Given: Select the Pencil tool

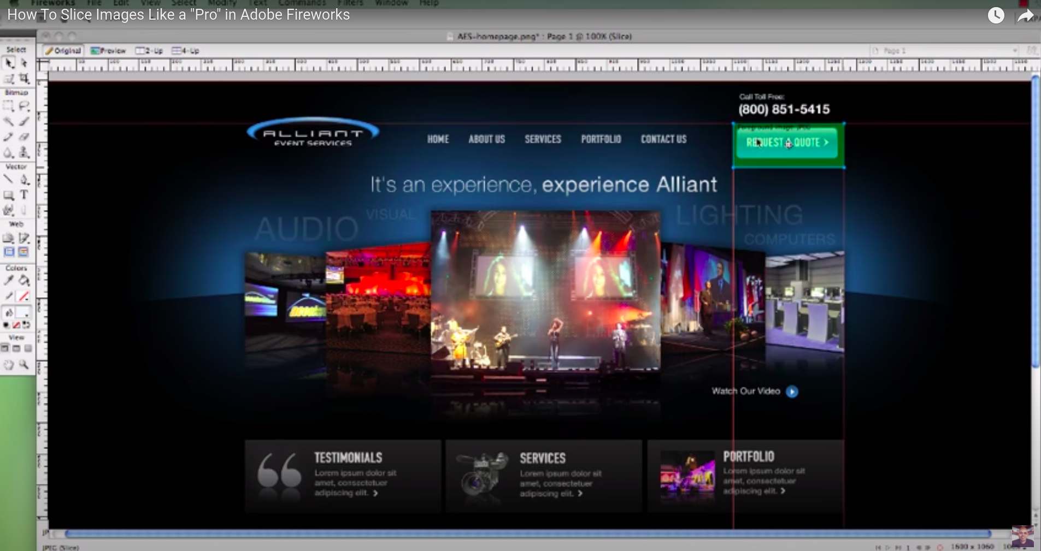Looking at the screenshot, I should point(9,137).
